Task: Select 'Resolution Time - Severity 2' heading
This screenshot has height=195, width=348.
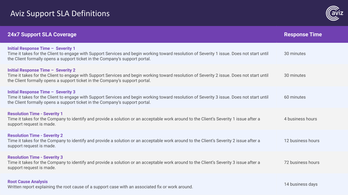Action: pyautogui.click(x=35, y=135)
